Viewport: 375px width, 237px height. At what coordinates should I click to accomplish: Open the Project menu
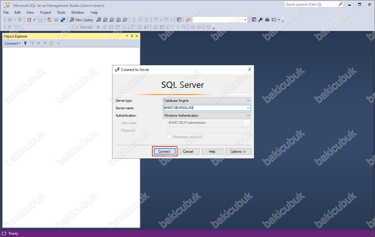point(46,13)
